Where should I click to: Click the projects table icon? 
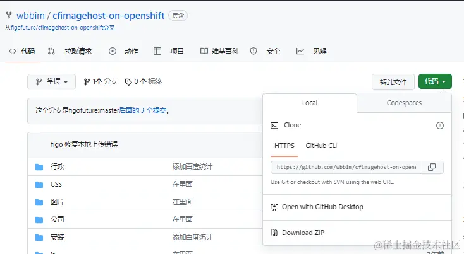tap(157, 51)
